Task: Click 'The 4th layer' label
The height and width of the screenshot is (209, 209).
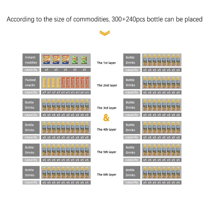Action: [107, 129]
